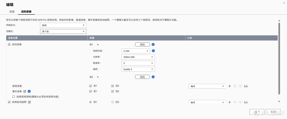This screenshot has width=287, height=119.
Task: Edit 启用自动拍照 settings pencil icon
Action: [29, 102]
